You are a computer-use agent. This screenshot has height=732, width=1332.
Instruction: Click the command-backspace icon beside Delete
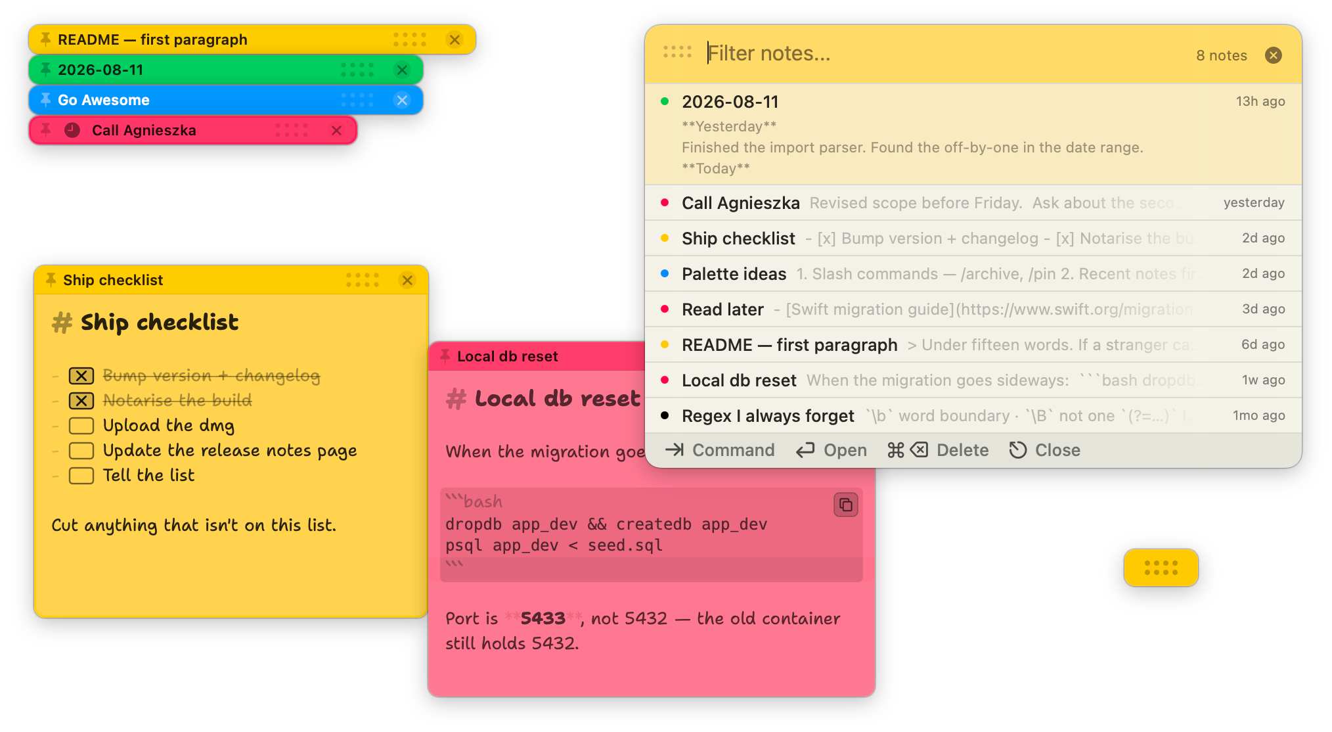[x=908, y=450]
